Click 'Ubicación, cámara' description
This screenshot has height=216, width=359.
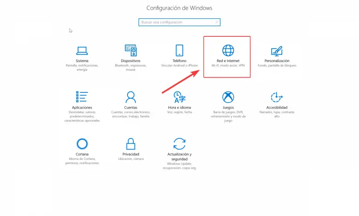[x=131, y=159]
